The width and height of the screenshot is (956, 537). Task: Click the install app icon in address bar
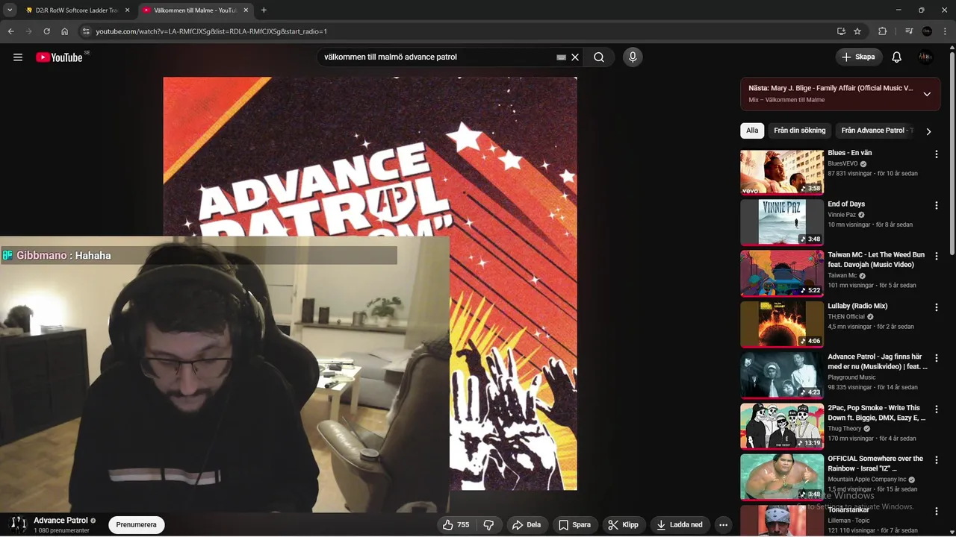click(841, 31)
